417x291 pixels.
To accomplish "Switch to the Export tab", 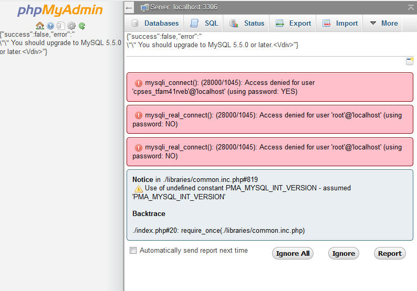I will pos(293,24).
